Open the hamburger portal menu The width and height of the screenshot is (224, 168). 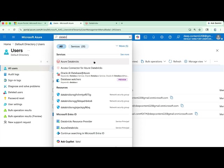pos(13,37)
